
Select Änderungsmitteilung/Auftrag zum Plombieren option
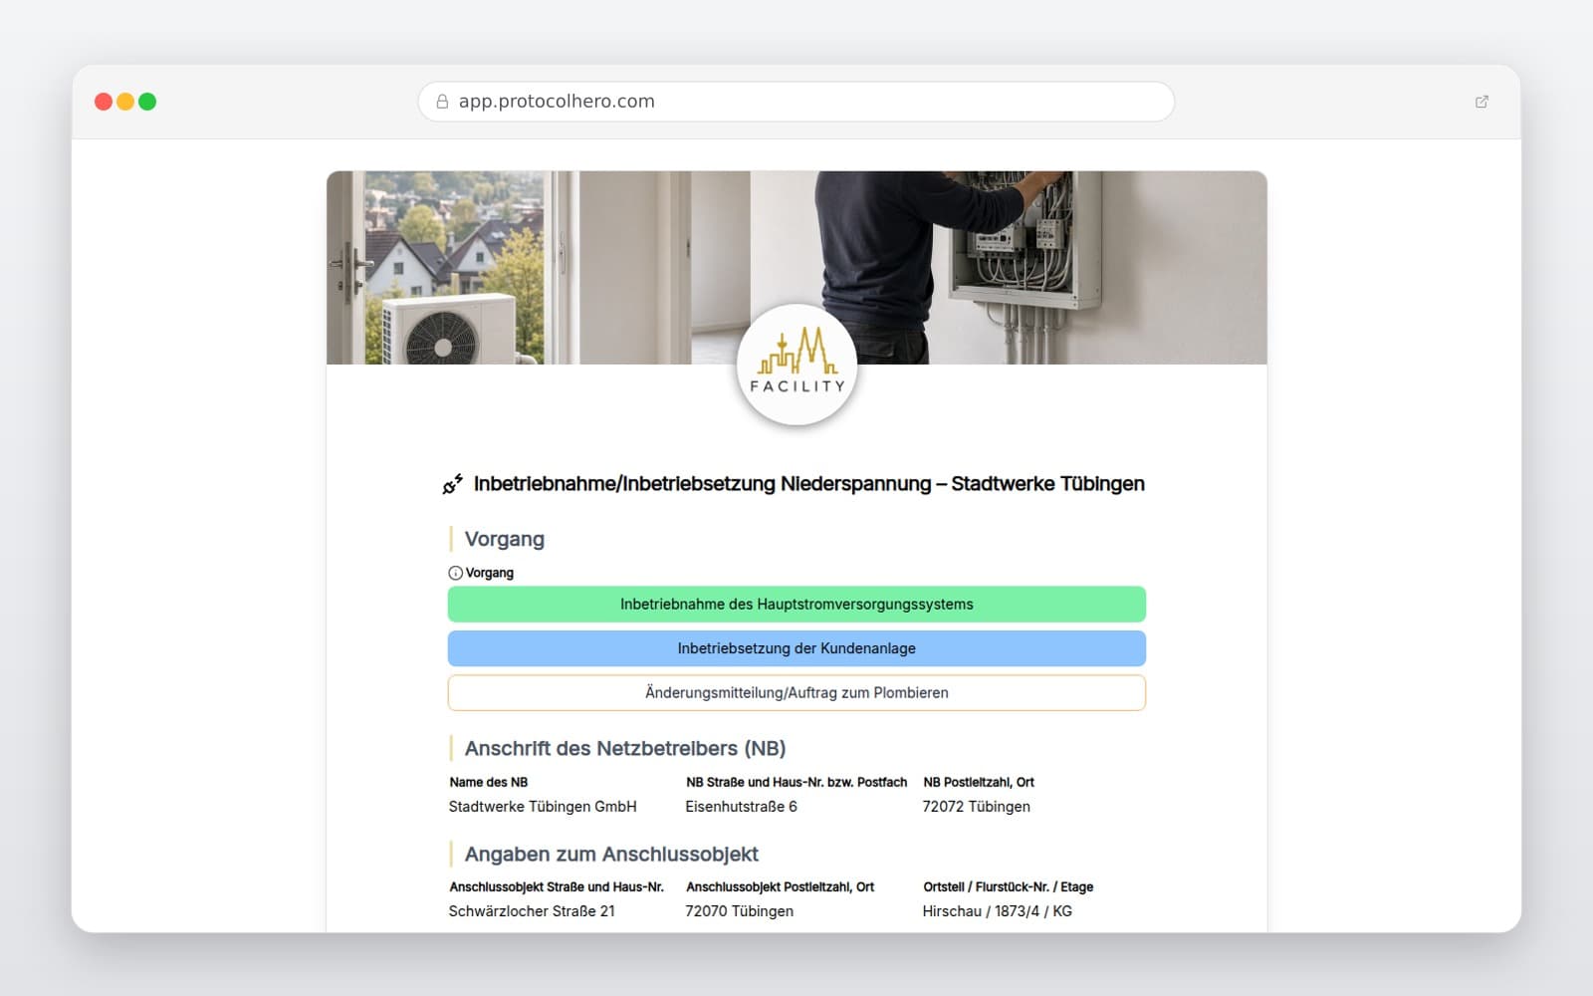(796, 693)
